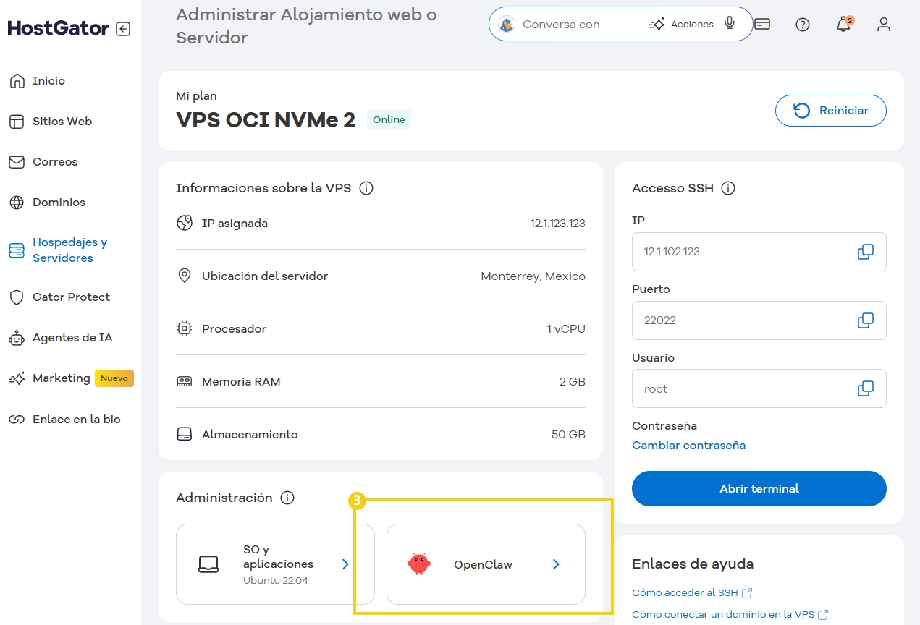Screen dimensions: 920x625
Task: Open the Gator Protect section
Action: [x=71, y=297]
